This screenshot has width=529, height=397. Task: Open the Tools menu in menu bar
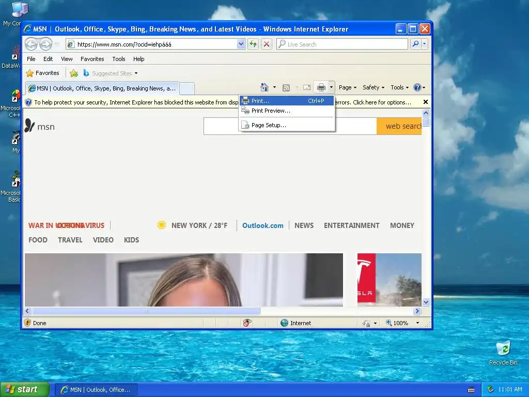pos(119,59)
